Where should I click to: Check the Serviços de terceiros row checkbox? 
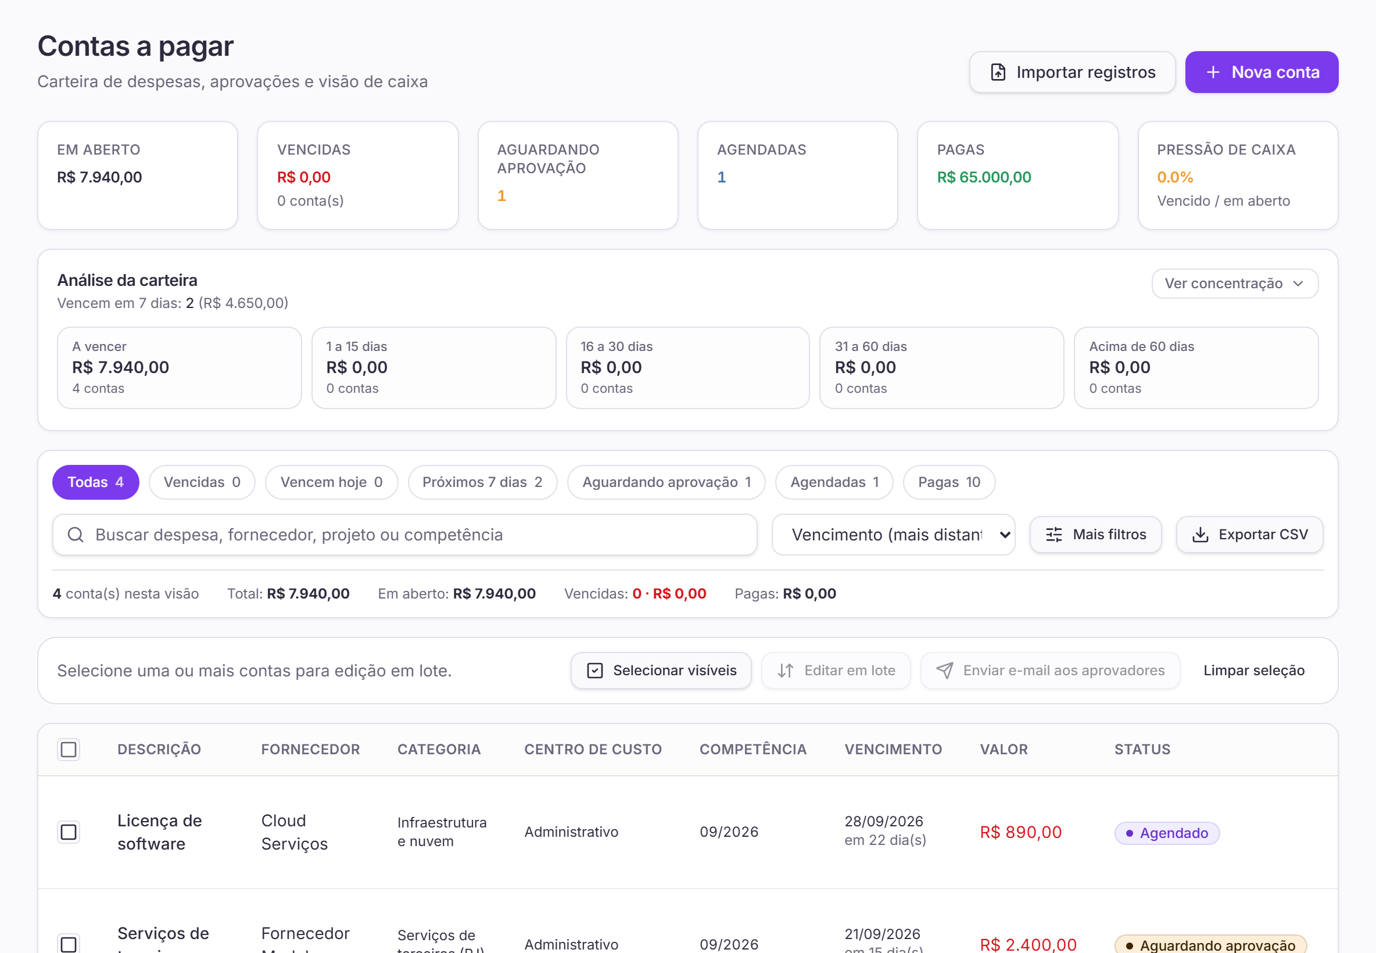pos(69,944)
